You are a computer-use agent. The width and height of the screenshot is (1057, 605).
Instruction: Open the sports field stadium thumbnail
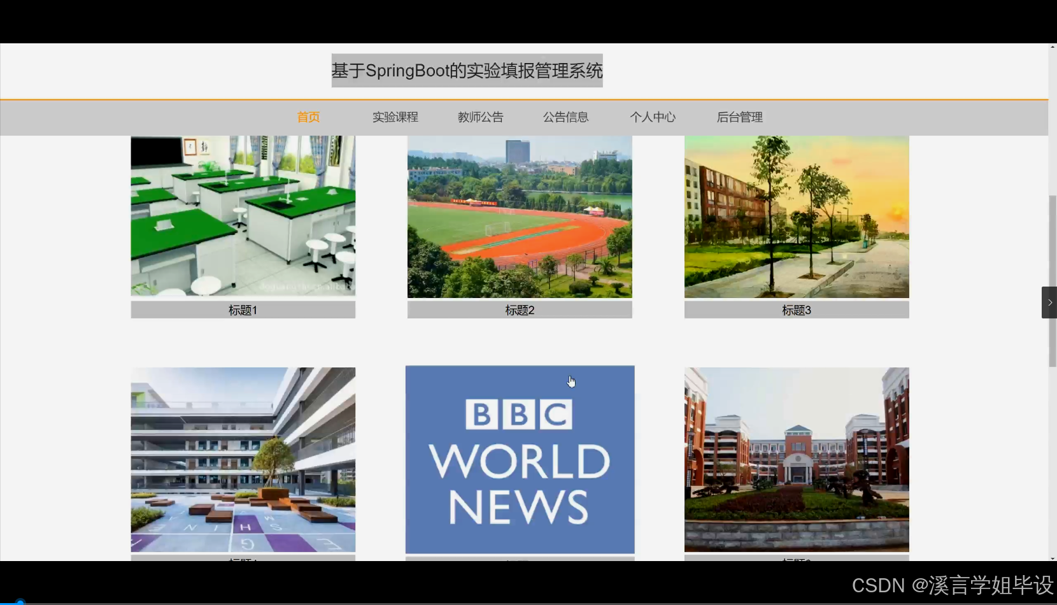(520, 217)
